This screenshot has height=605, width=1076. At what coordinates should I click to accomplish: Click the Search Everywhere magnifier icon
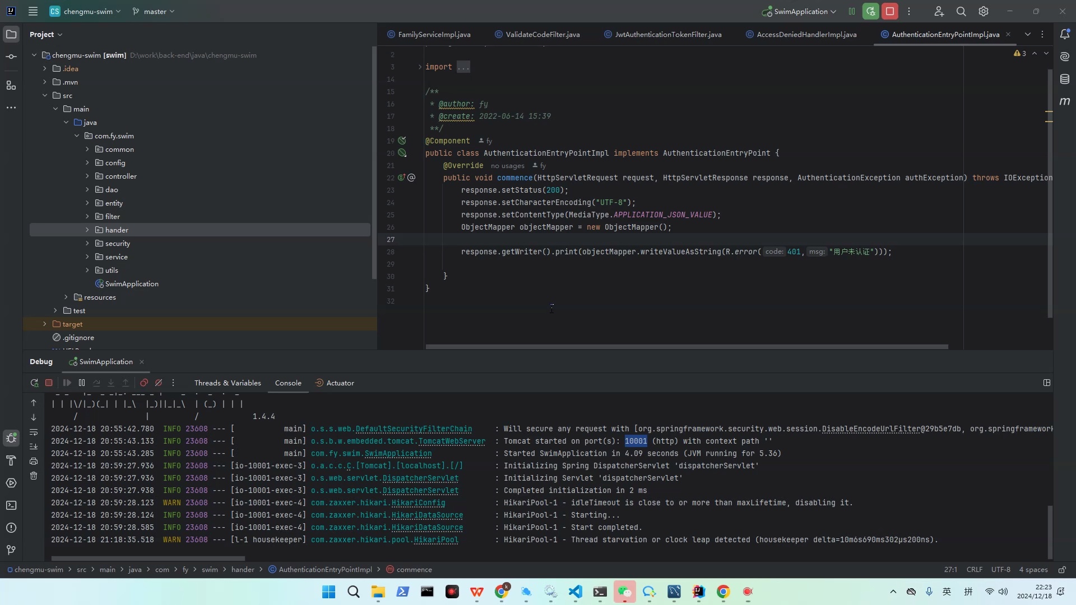[961, 11]
